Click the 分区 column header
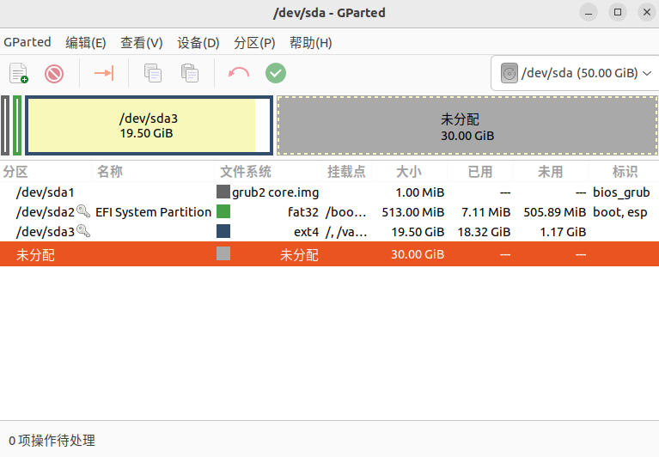 (15, 172)
